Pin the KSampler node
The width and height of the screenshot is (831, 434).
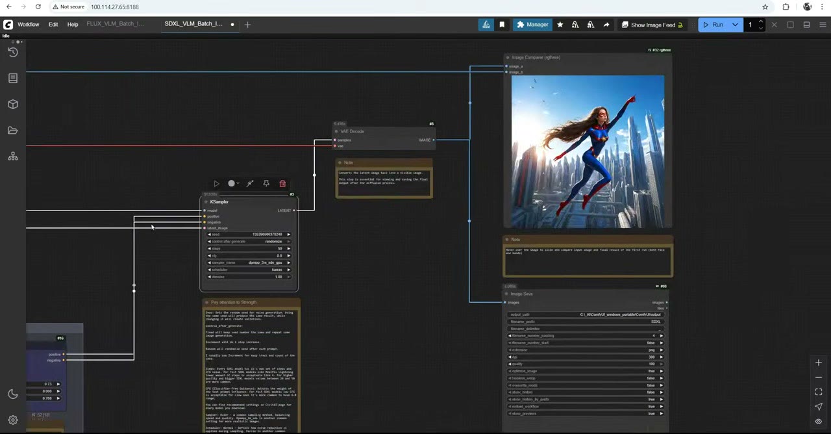tap(266, 184)
